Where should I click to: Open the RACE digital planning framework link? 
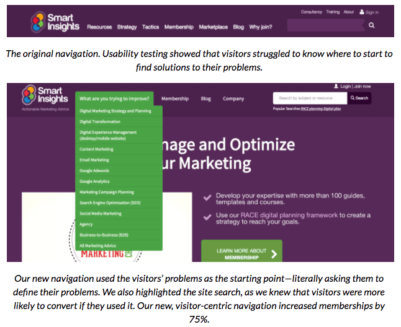279,216
